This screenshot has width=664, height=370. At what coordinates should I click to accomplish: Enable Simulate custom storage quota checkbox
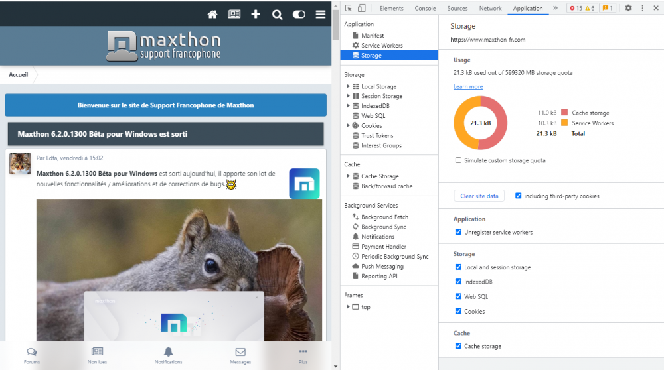pyautogui.click(x=459, y=160)
